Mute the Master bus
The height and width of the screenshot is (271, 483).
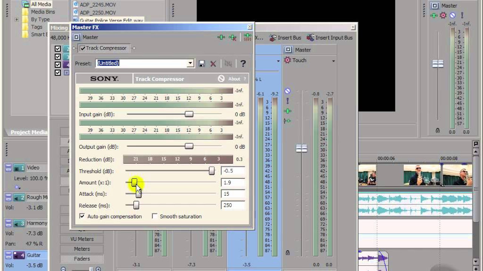[x=288, y=91]
